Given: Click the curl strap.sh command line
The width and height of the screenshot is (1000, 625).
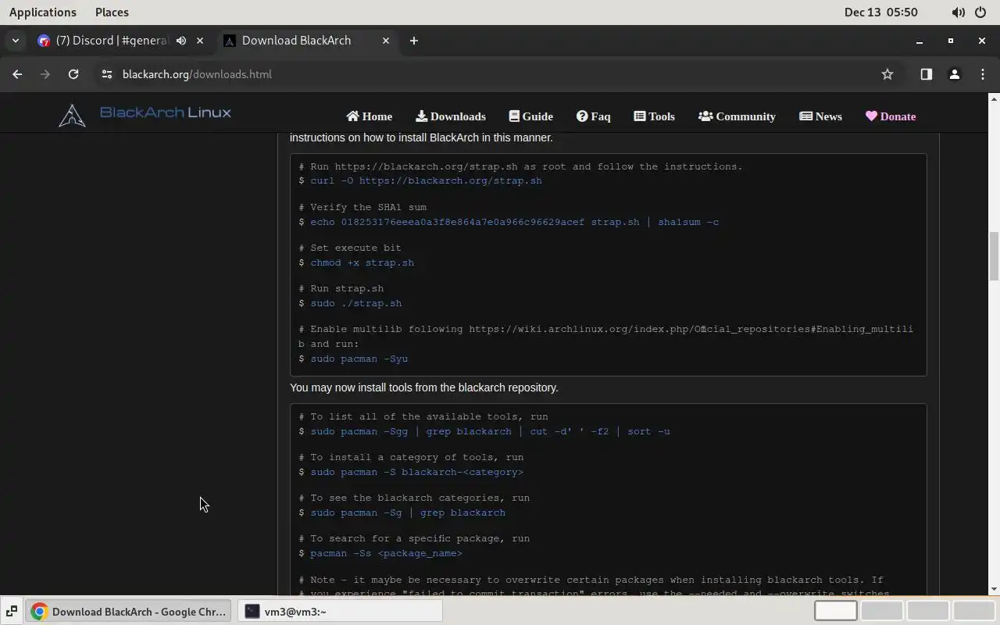Looking at the screenshot, I should click(426, 180).
